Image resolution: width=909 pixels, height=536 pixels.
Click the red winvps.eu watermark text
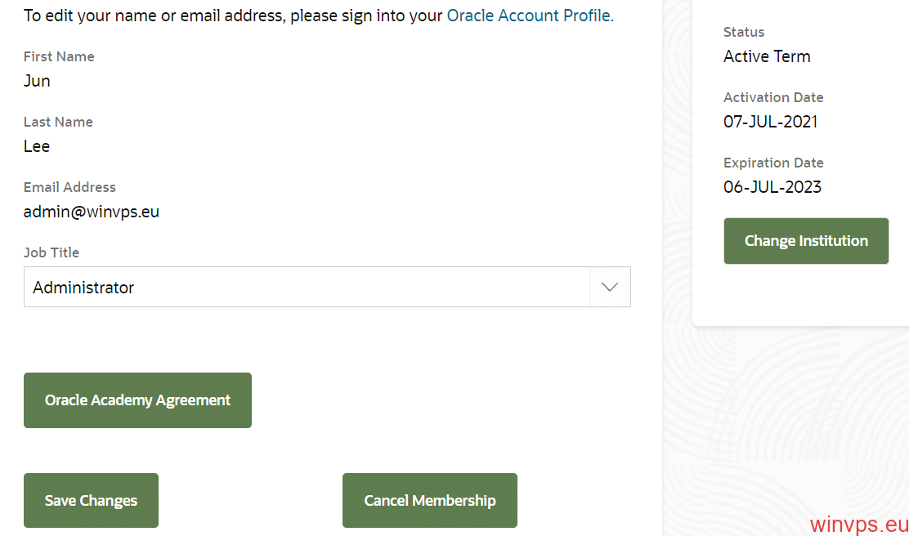click(x=859, y=524)
